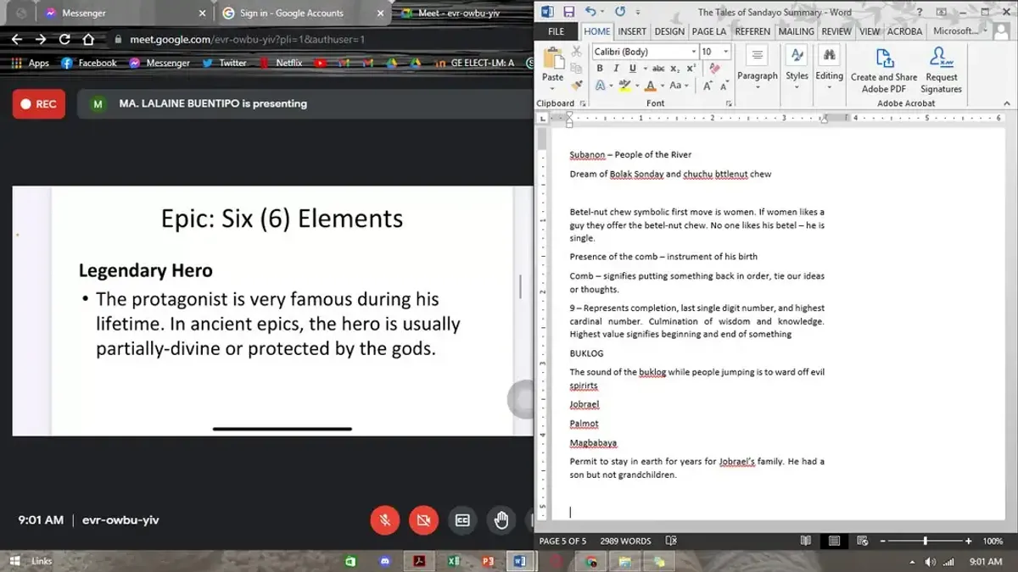
Task: Open the Calibri (Body) font name dropdown
Action: 693,52
